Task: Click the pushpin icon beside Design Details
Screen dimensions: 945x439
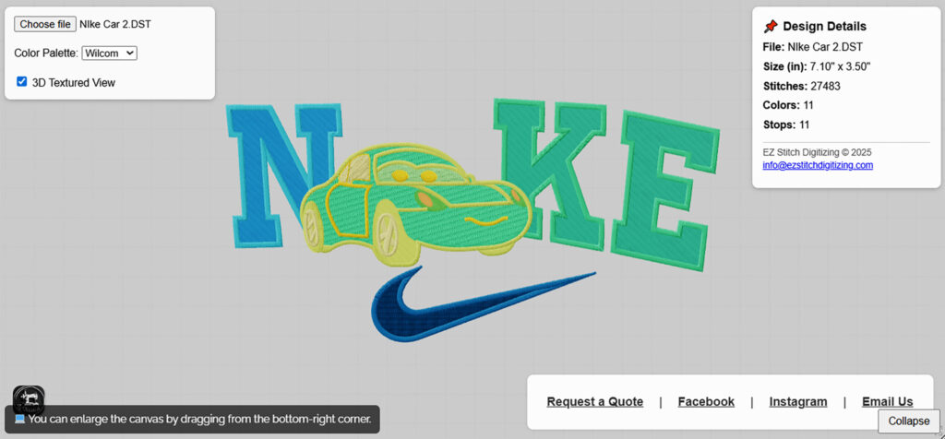Action: coord(771,27)
